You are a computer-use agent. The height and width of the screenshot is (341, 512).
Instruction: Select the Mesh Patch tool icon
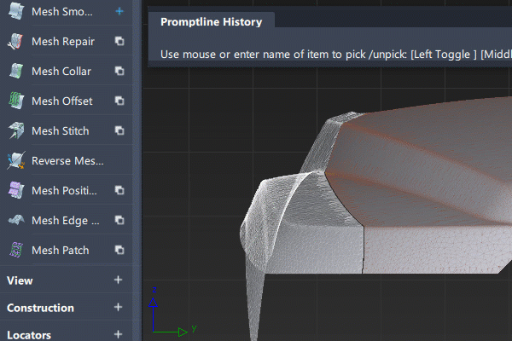tap(16, 251)
